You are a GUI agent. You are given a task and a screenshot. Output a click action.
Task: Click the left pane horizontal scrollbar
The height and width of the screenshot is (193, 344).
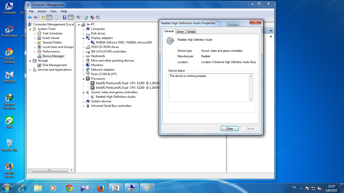click(x=50, y=170)
